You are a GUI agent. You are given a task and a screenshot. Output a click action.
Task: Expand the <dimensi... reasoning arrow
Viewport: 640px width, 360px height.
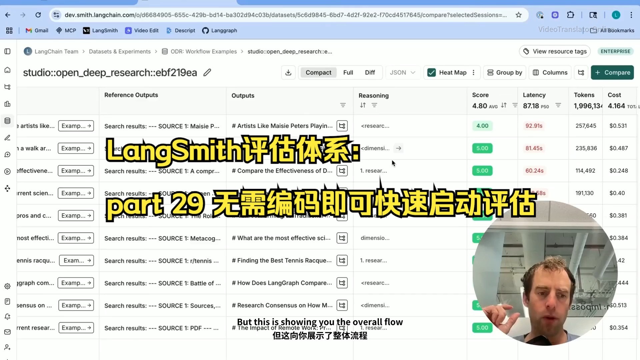(x=398, y=148)
